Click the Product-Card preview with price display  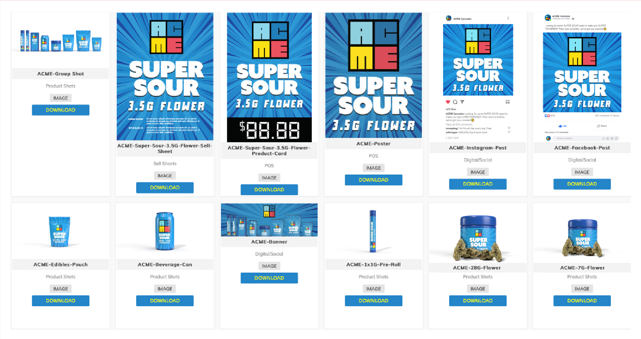point(269,77)
